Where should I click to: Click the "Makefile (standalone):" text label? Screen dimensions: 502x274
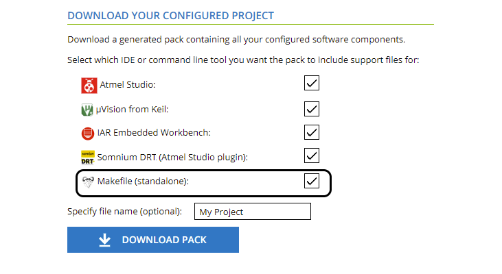(143, 182)
